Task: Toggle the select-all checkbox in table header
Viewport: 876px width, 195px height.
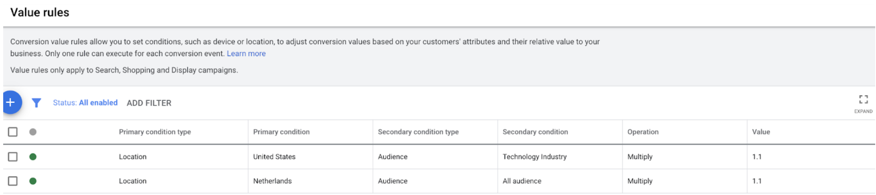Action: click(13, 132)
